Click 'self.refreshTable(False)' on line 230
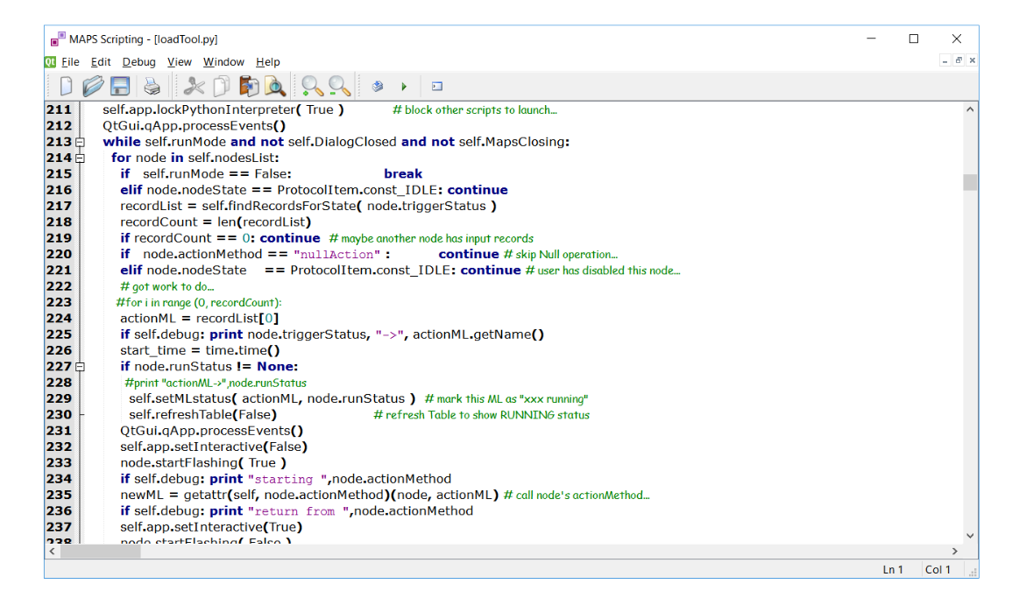The width and height of the screenshot is (1012, 605). [x=202, y=415]
